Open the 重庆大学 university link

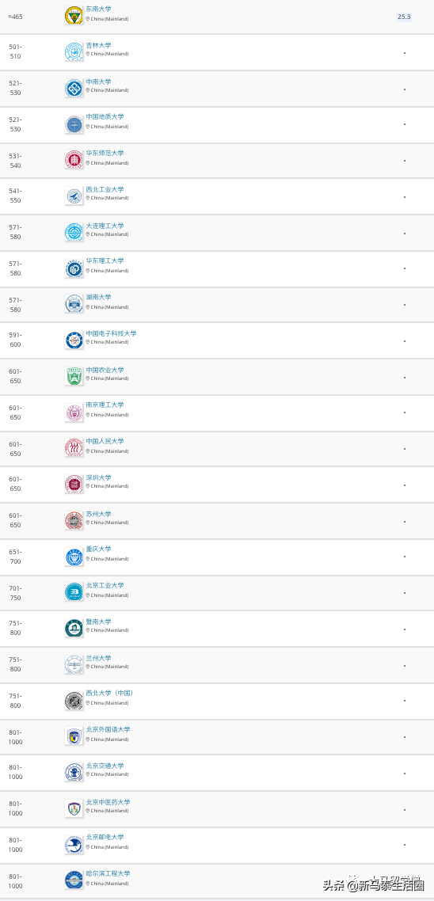coord(98,549)
